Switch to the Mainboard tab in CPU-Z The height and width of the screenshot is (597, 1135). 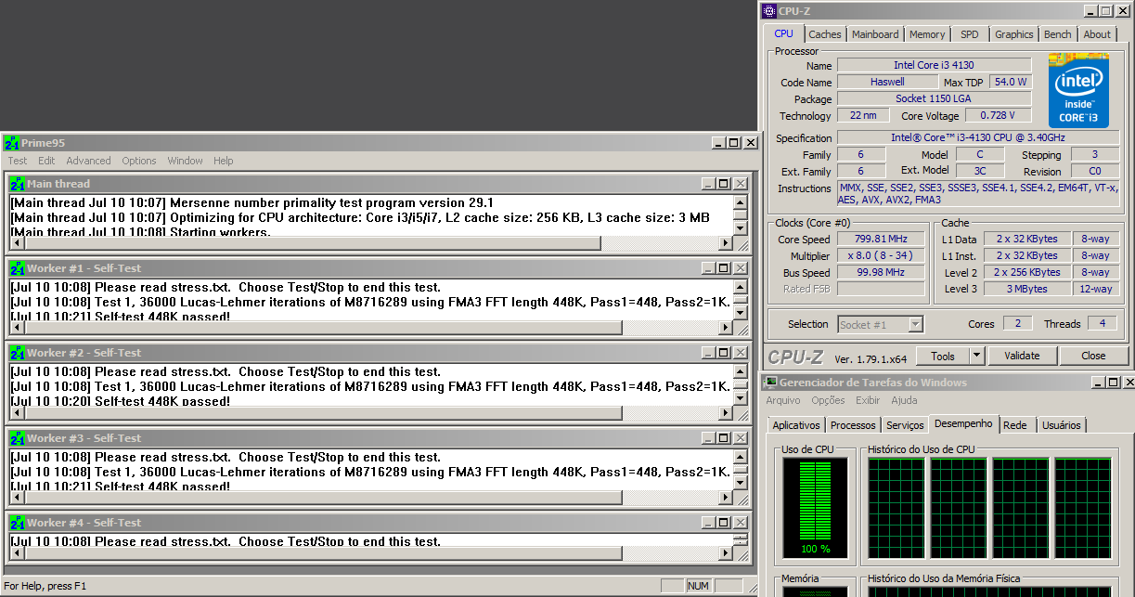coord(875,34)
